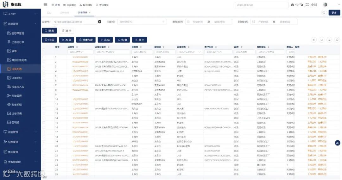The image size is (342, 180).
Task: Click the black plus icon beside 运单号 field
Action: pyautogui.click(x=100, y=22)
